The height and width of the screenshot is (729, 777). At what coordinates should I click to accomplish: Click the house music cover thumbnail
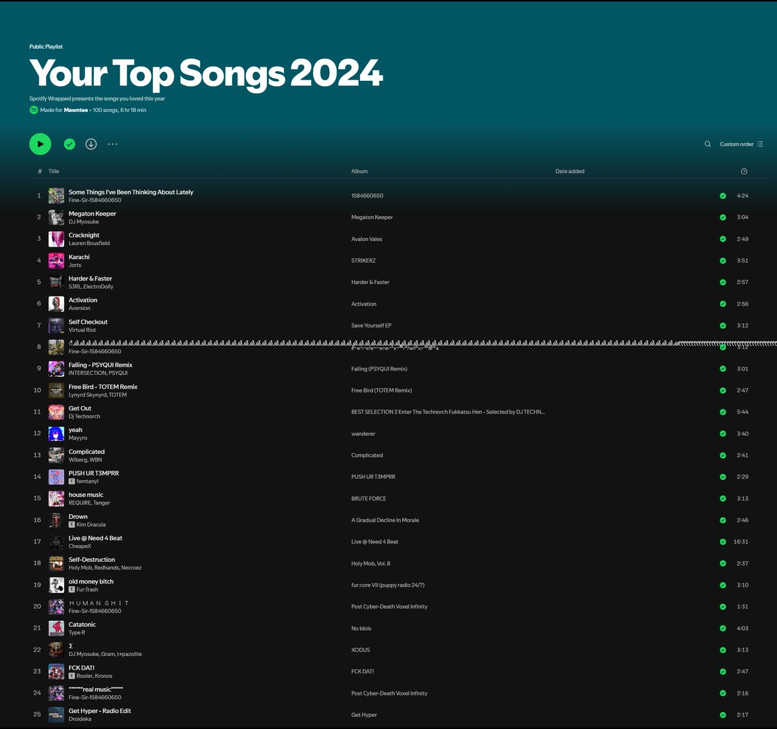pyautogui.click(x=56, y=499)
